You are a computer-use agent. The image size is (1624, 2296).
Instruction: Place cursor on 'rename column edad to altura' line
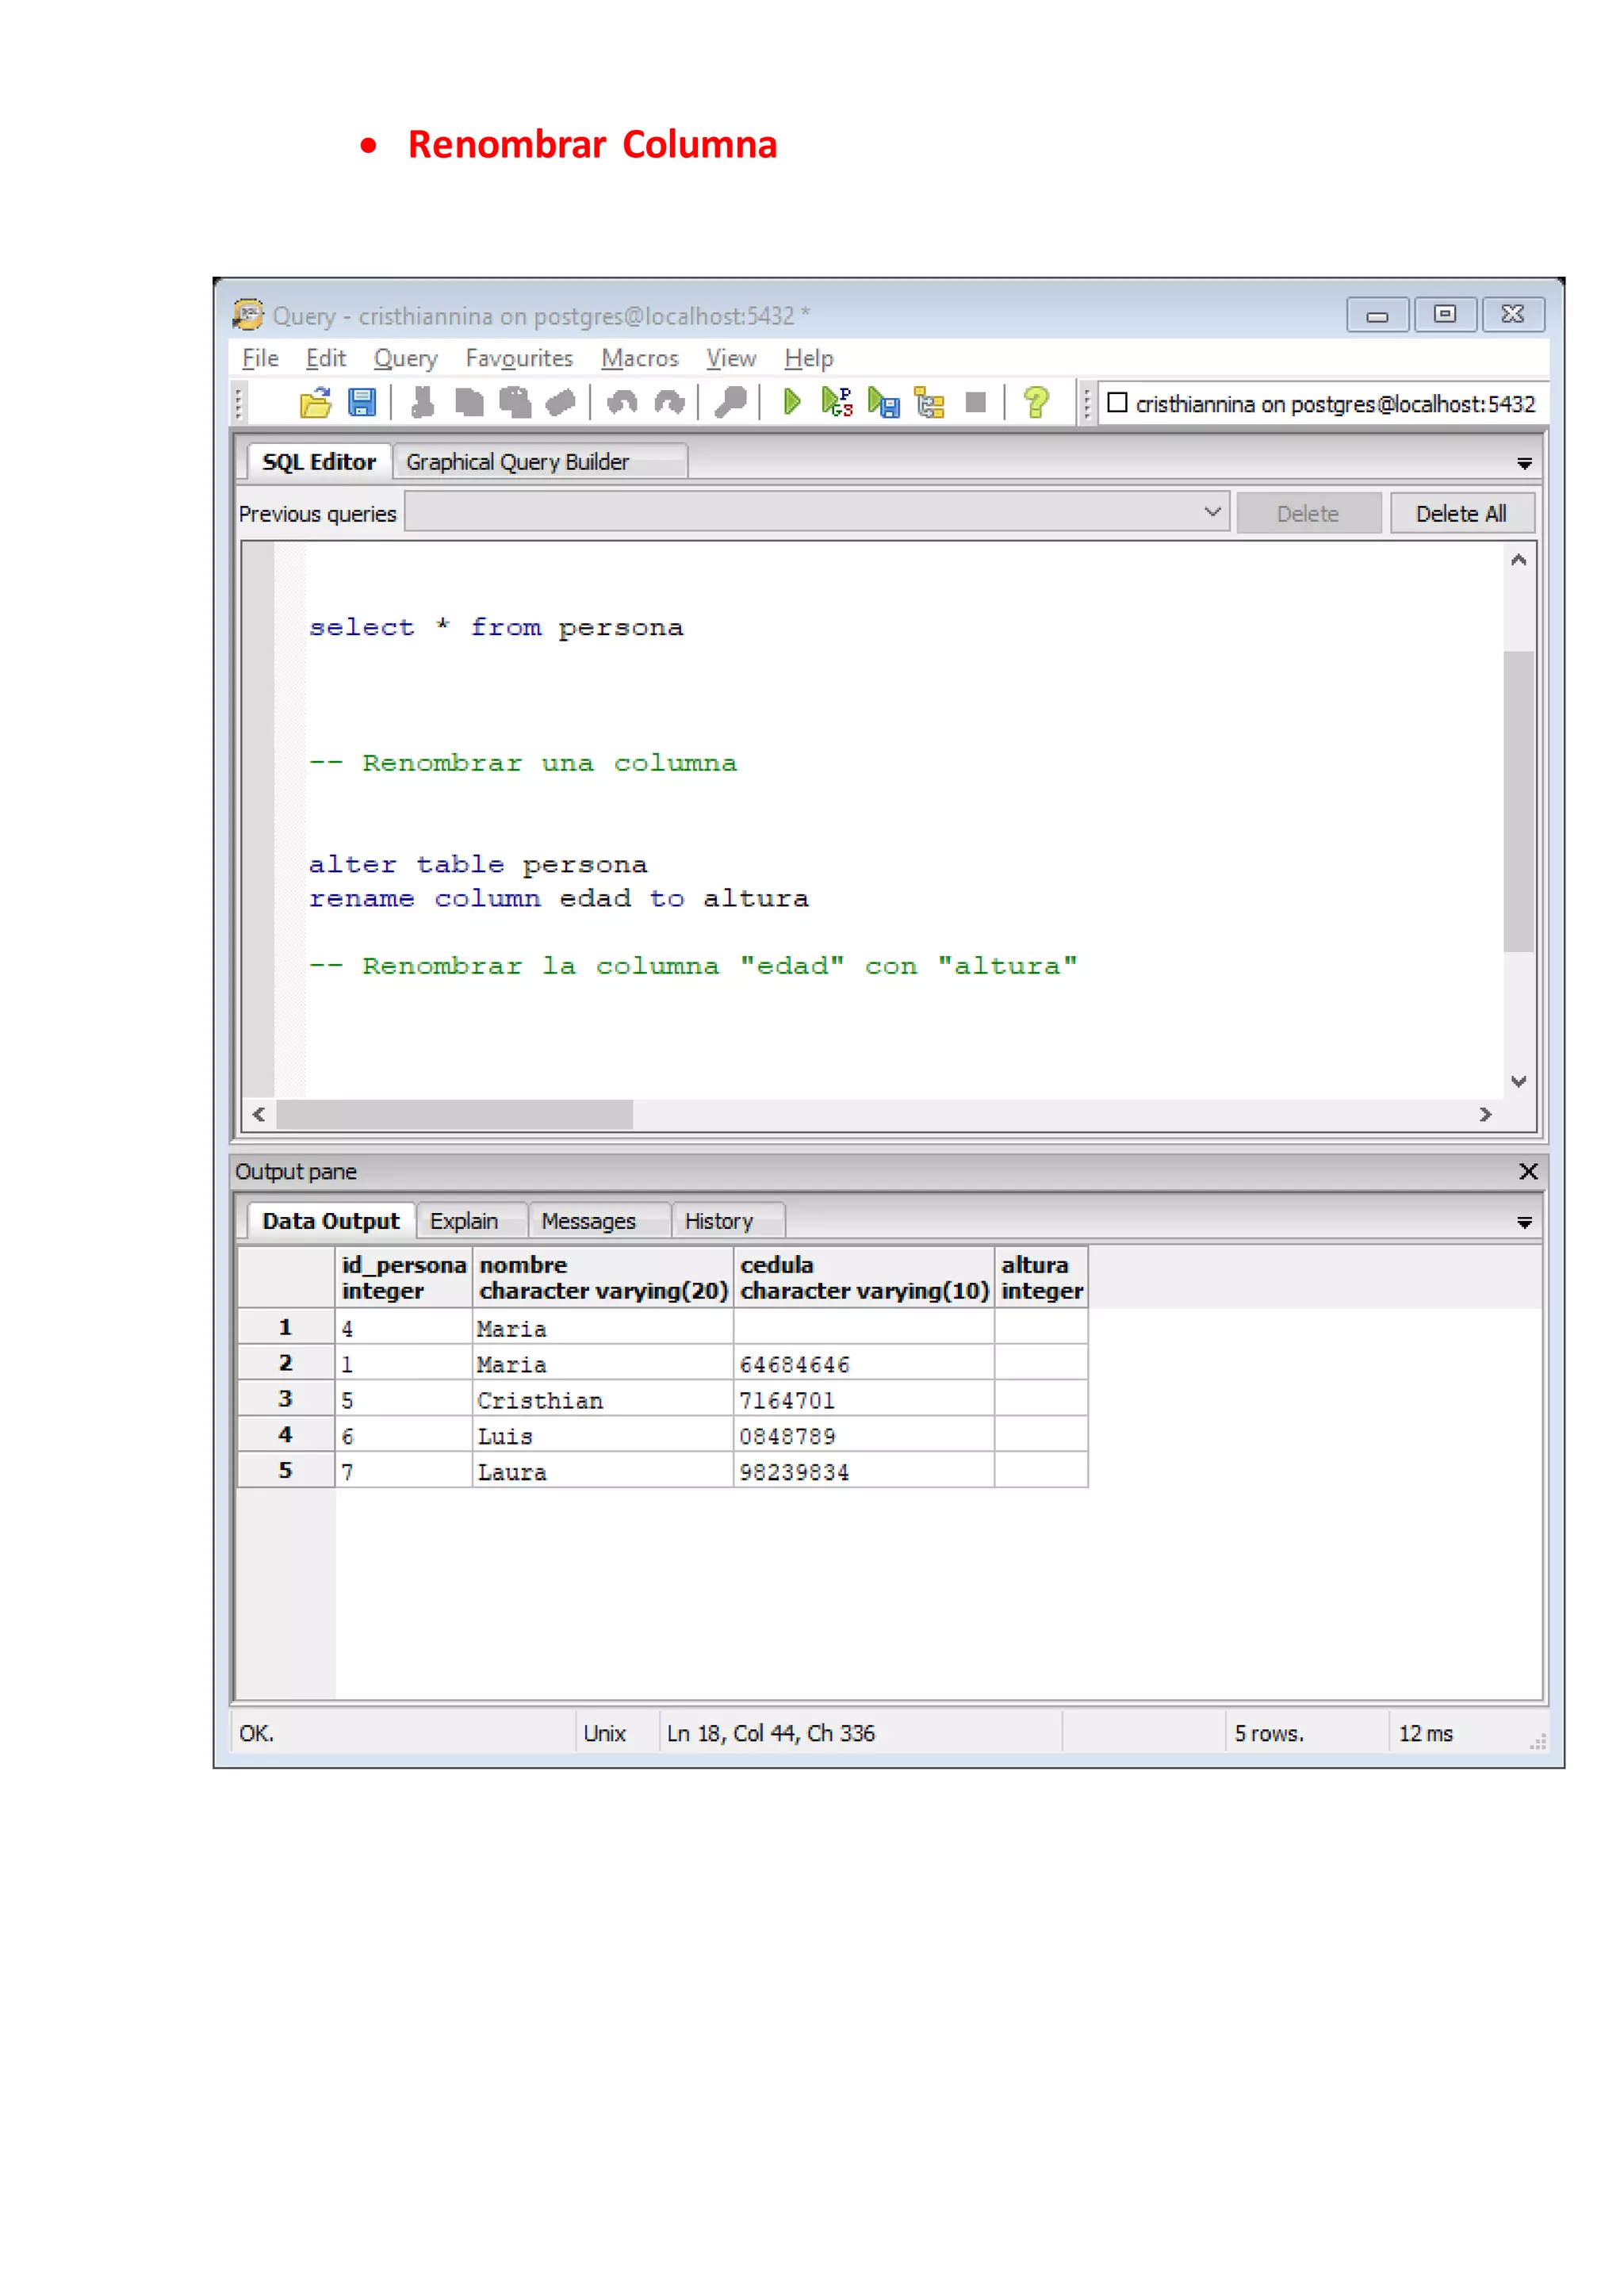(x=559, y=898)
